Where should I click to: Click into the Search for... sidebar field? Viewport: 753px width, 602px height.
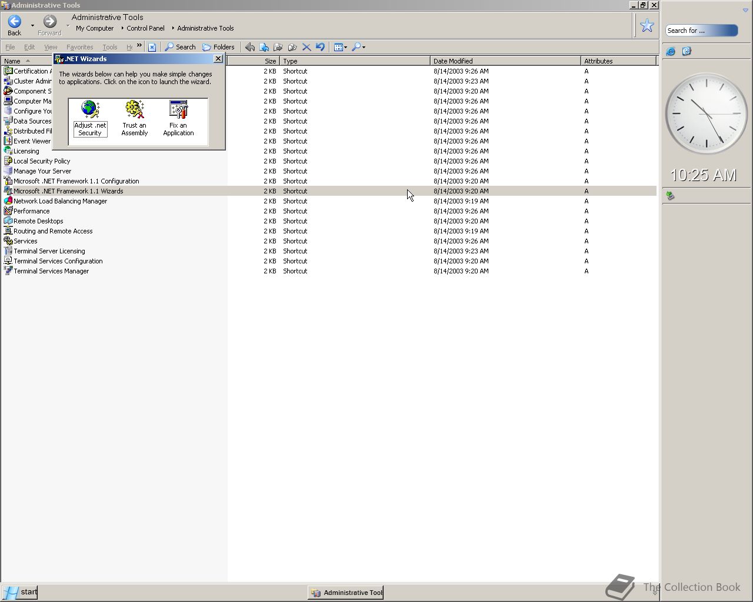pyautogui.click(x=701, y=31)
